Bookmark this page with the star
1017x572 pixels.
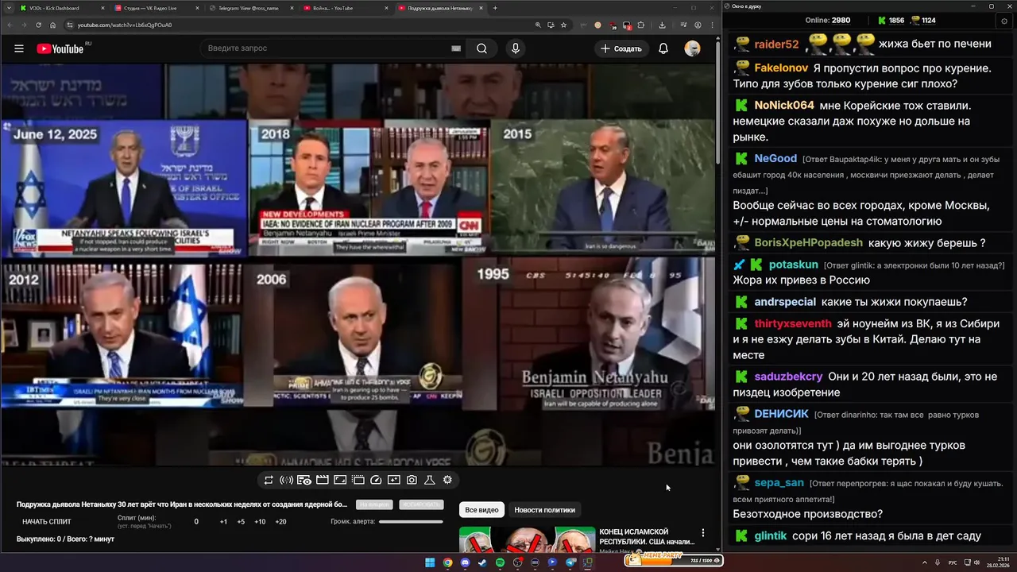(x=563, y=25)
